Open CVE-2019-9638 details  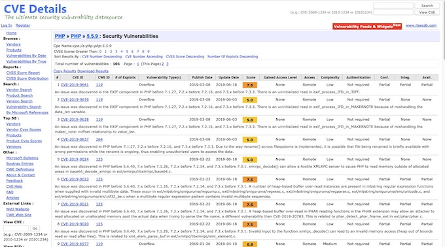(75, 120)
